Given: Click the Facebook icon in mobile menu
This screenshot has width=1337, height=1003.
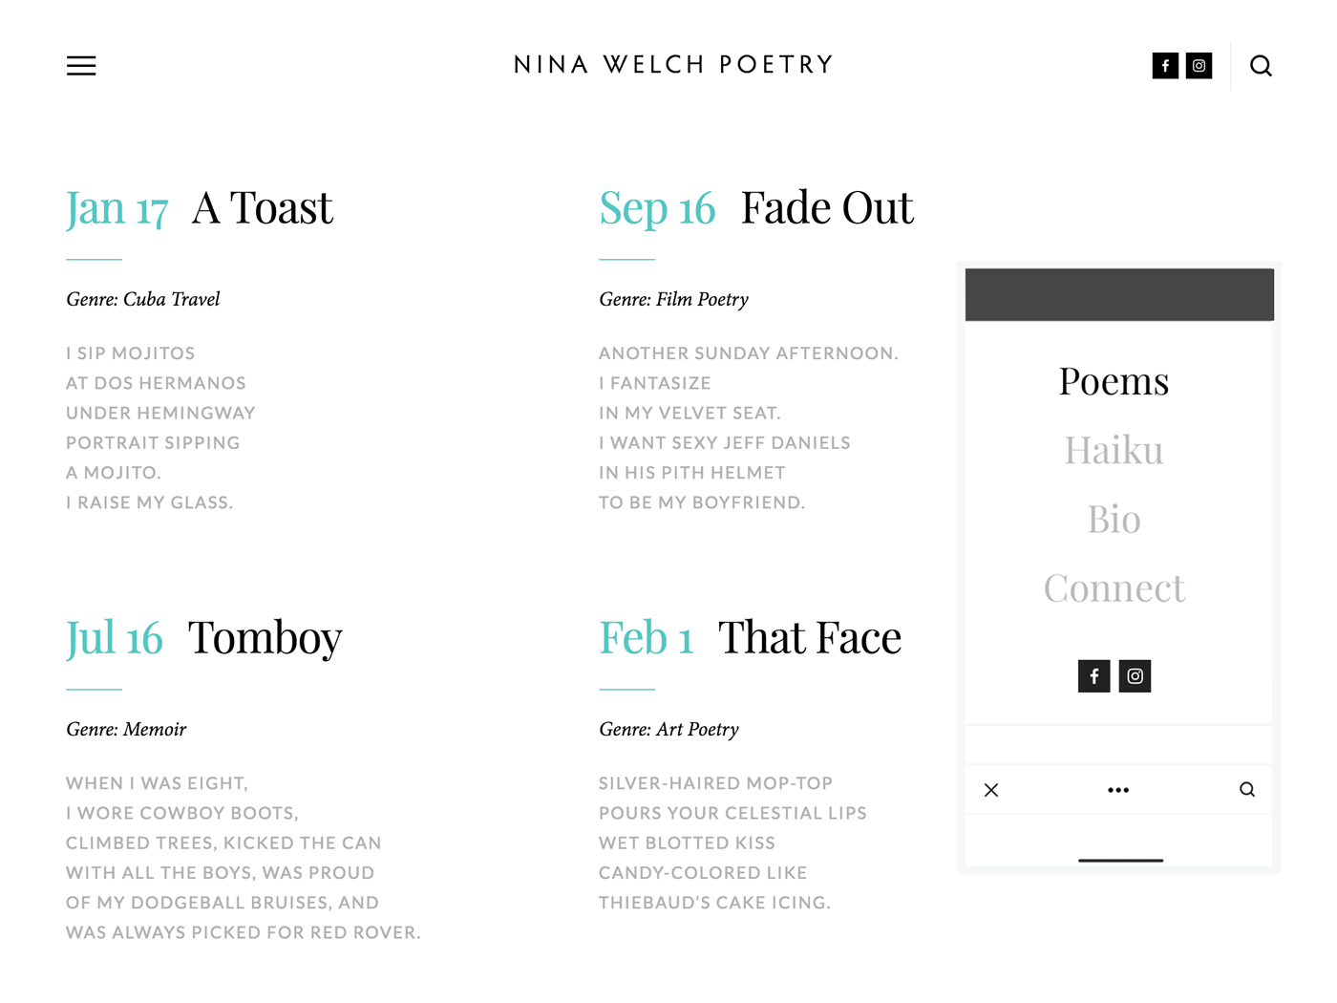Looking at the screenshot, I should 1094,676.
